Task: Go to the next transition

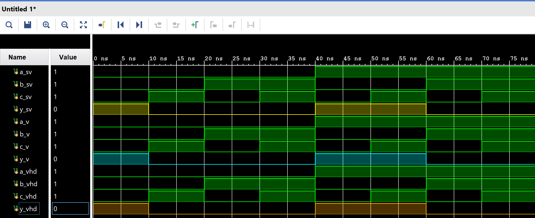Action: pos(176,25)
